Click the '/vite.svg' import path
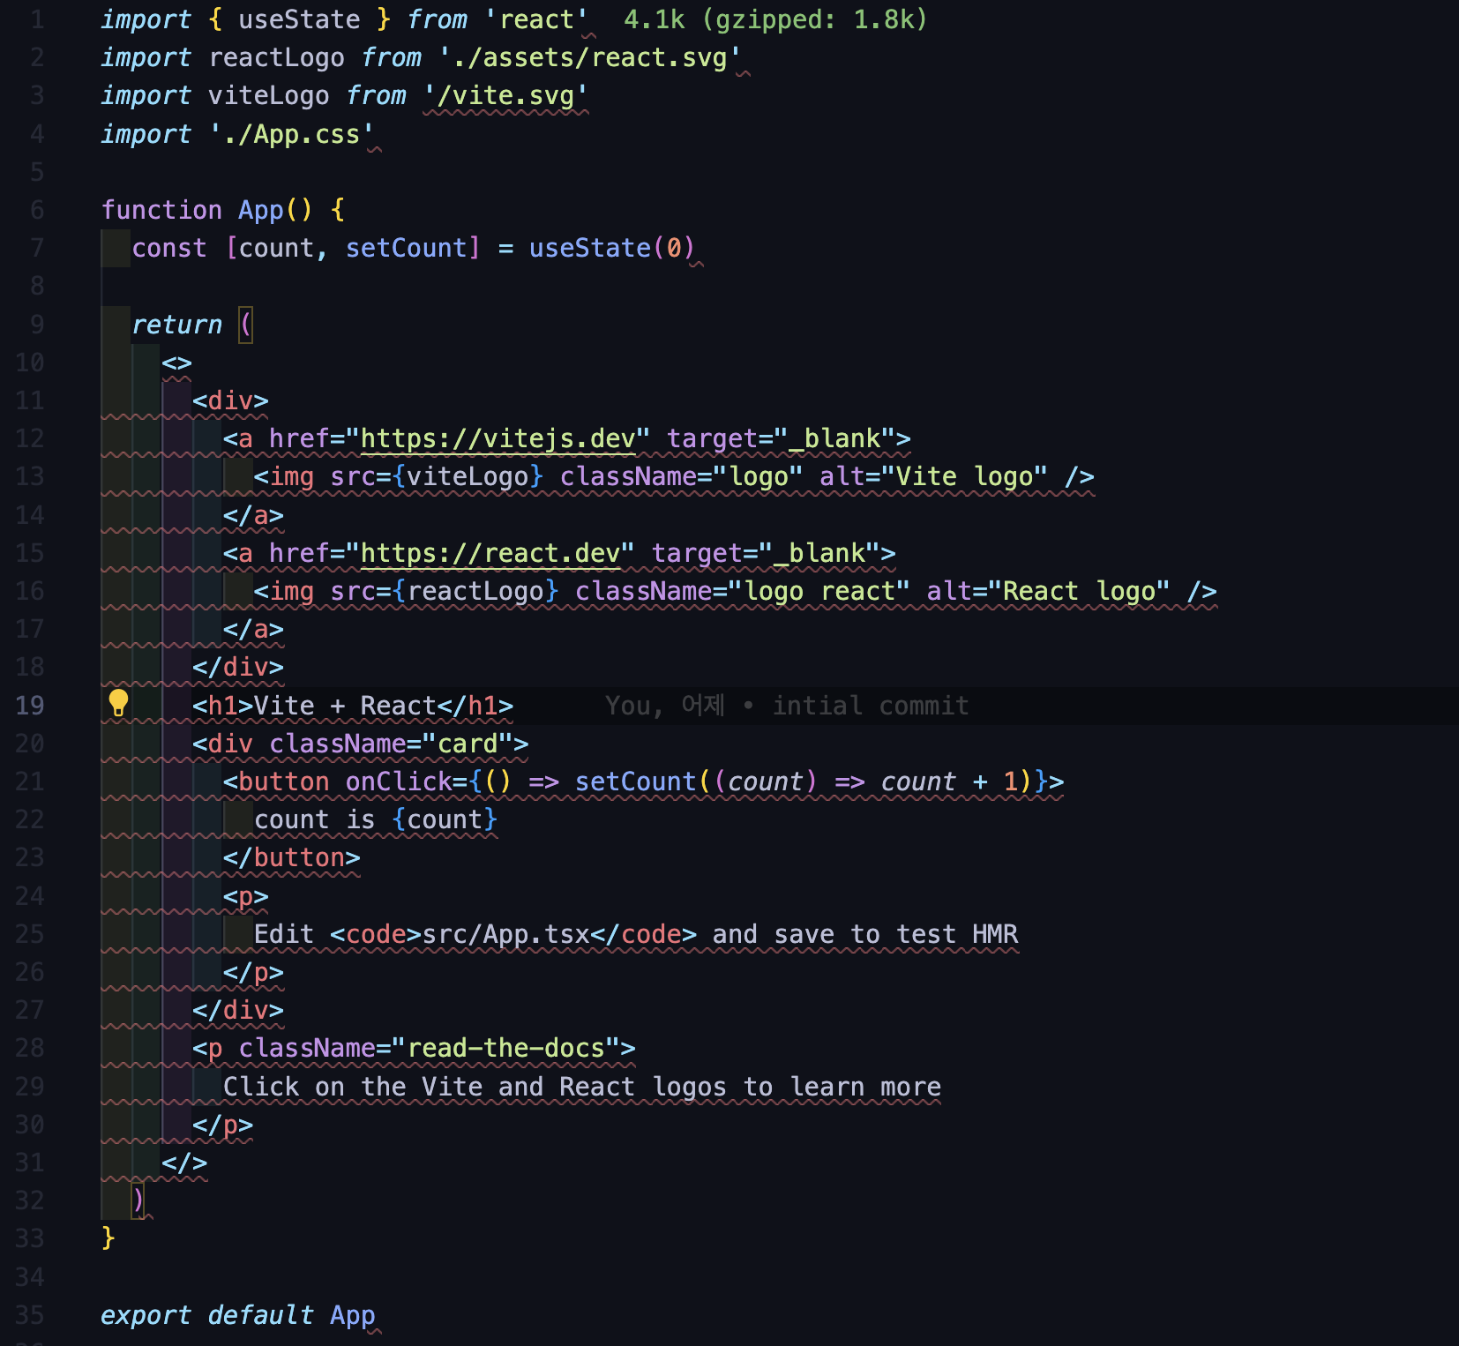Viewport: 1459px width, 1346px height. point(505,95)
